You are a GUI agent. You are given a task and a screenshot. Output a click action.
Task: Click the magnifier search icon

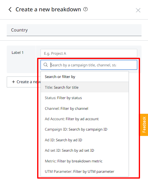46,65
